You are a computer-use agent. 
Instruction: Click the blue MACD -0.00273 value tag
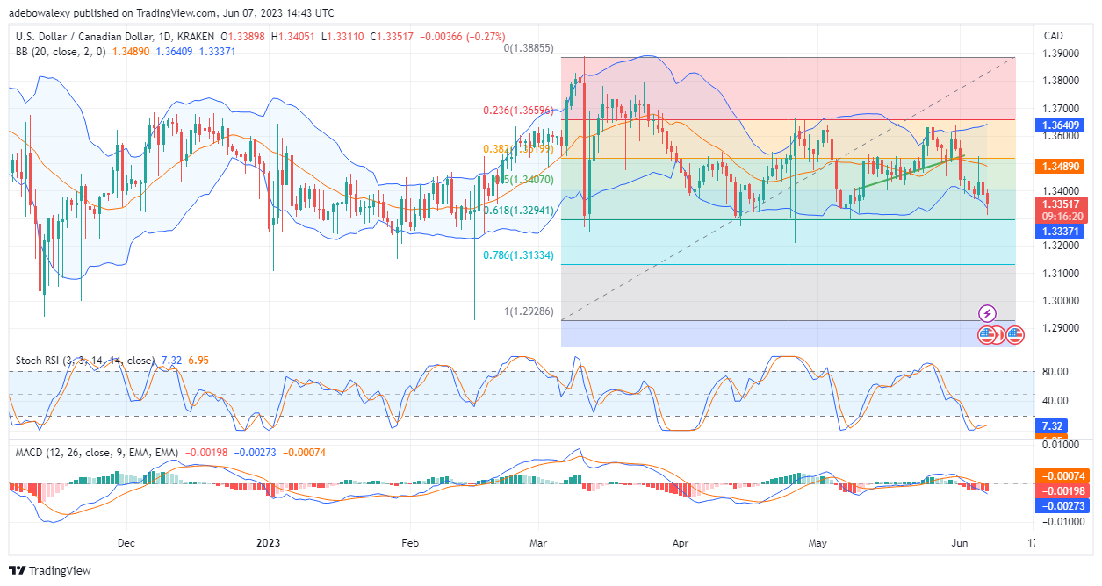pyautogui.click(x=1062, y=505)
